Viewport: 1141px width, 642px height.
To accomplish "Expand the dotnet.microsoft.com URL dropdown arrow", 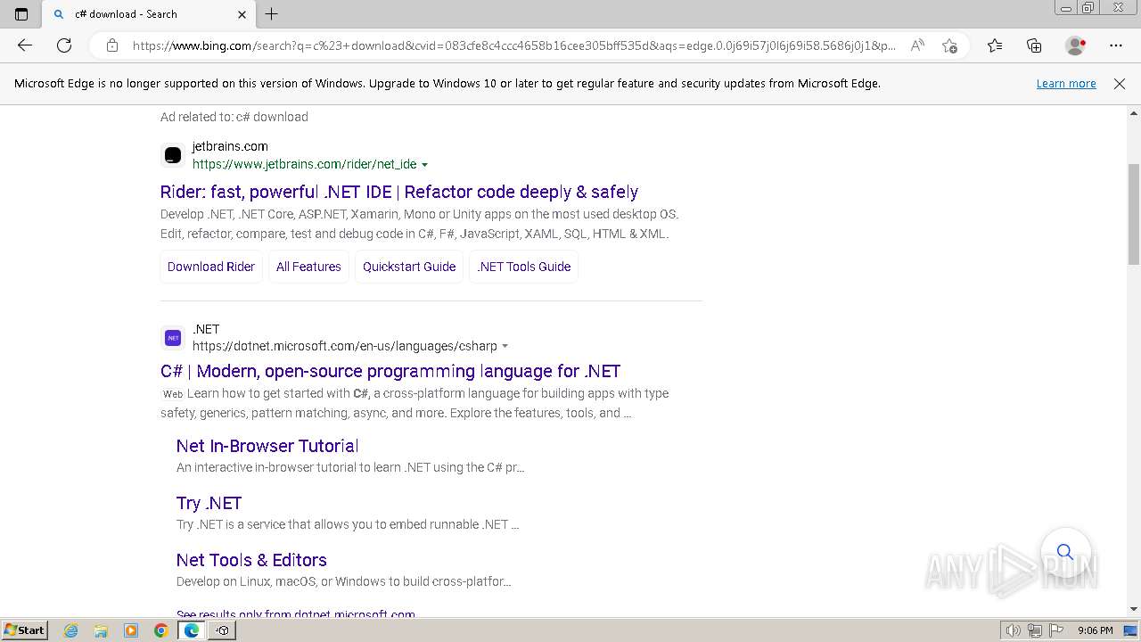I will coord(505,347).
